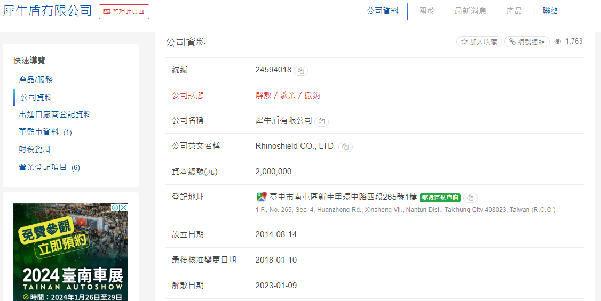Select 公司資料 in quick navigation
Image resolution: width=601 pixels, height=301 pixels.
pyautogui.click(x=36, y=97)
